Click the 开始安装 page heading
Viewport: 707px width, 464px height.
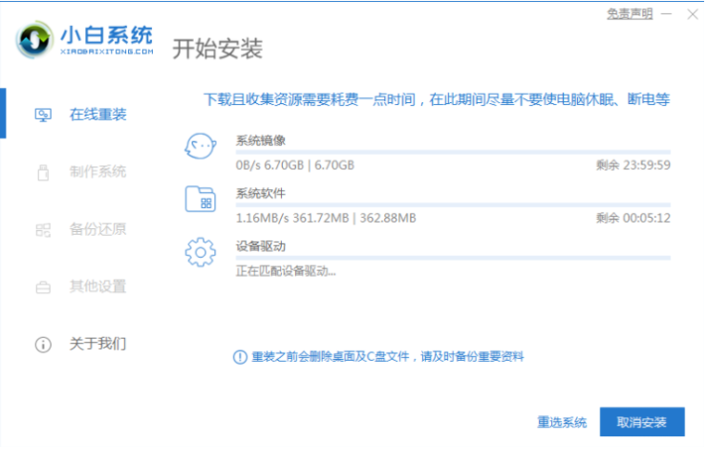coord(217,48)
